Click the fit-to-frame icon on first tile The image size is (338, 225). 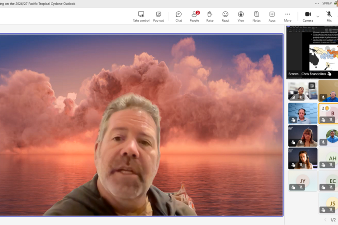(312, 85)
